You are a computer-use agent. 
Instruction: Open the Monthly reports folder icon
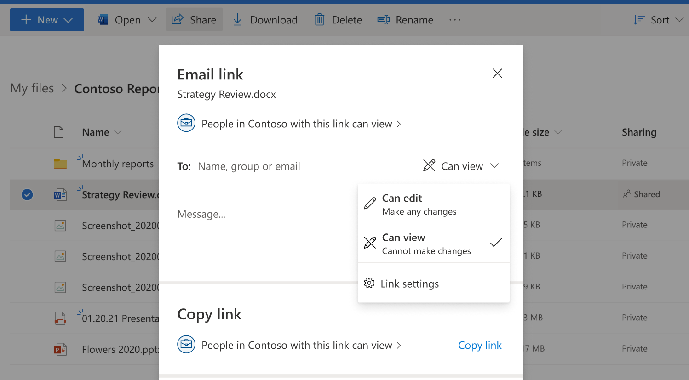click(60, 163)
